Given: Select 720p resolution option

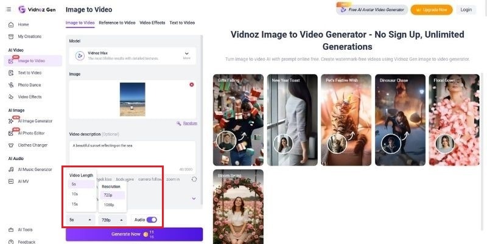Looking at the screenshot, I should coord(113,195).
